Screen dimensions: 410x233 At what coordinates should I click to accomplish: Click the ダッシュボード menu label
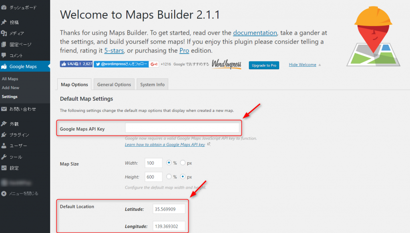tap(23, 8)
